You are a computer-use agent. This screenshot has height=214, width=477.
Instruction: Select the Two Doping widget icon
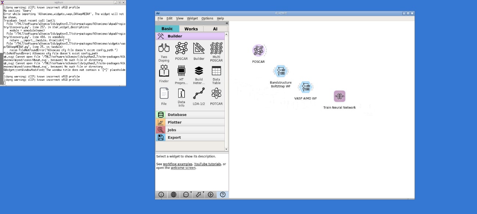[x=164, y=48]
